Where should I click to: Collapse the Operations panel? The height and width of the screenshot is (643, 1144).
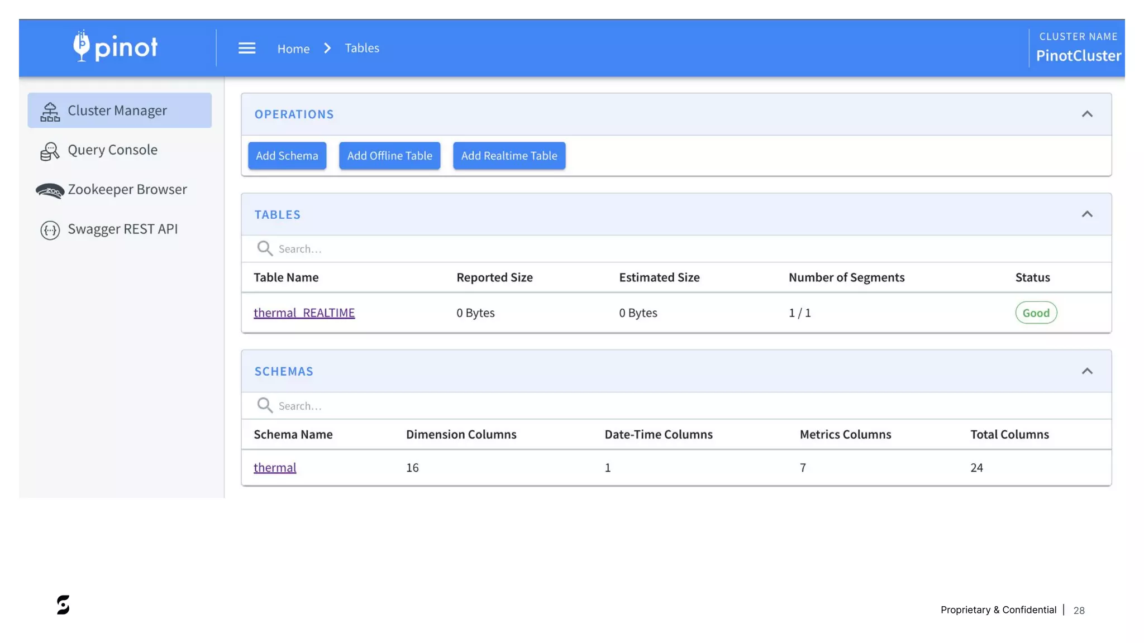click(1086, 114)
